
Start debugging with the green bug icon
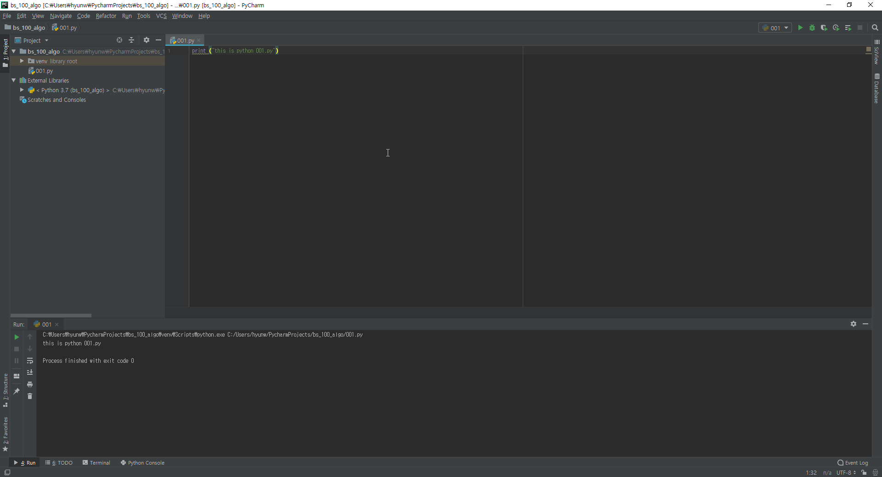(812, 28)
